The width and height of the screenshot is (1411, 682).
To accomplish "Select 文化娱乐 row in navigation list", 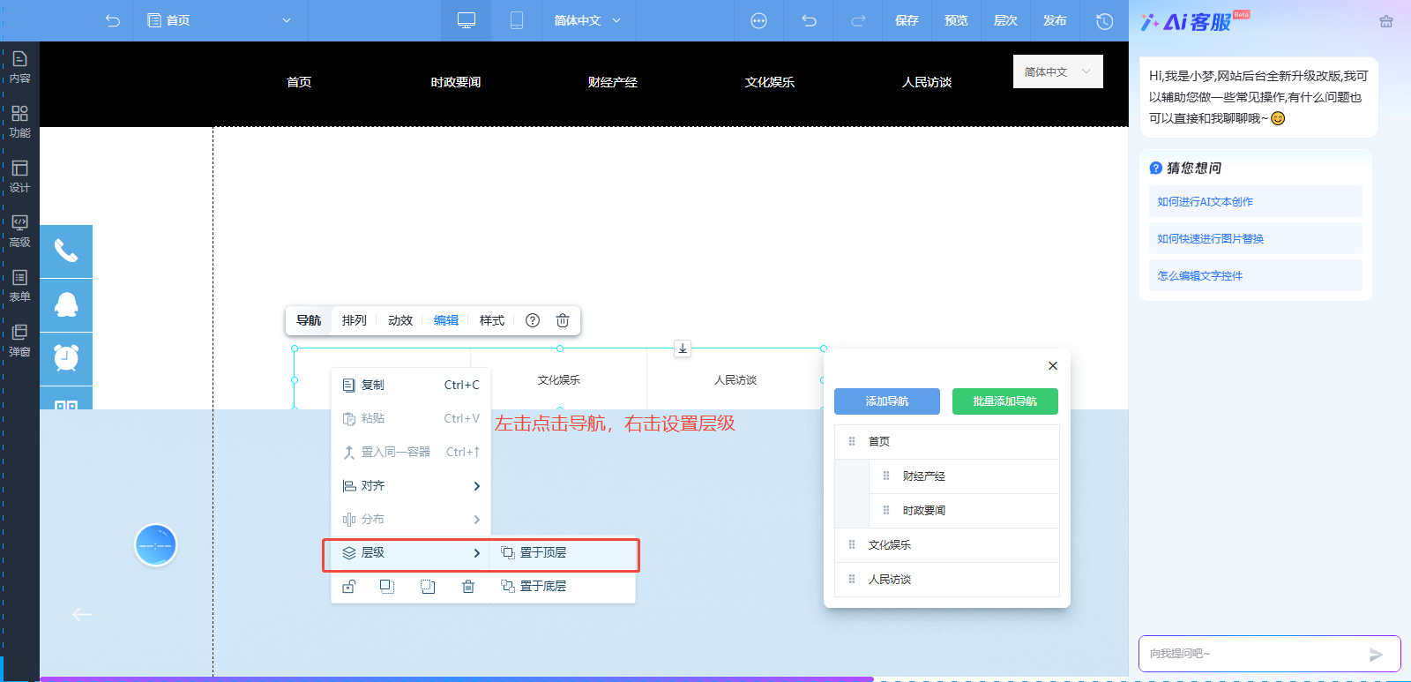I will [x=947, y=545].
